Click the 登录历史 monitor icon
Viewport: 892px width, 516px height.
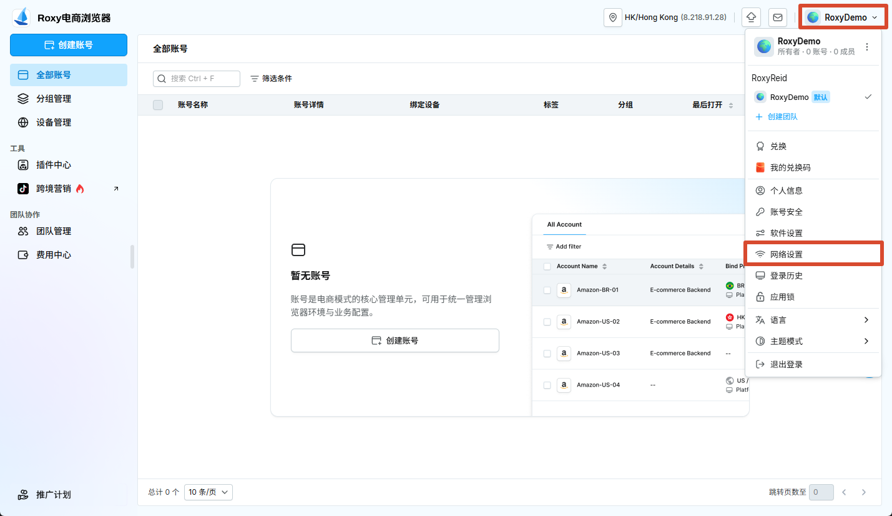click(760, 275)
